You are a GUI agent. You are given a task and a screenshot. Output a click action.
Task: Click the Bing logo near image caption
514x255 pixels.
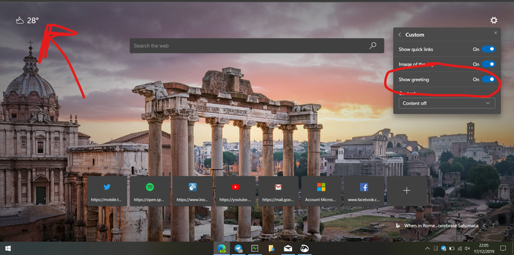(398, 225)
